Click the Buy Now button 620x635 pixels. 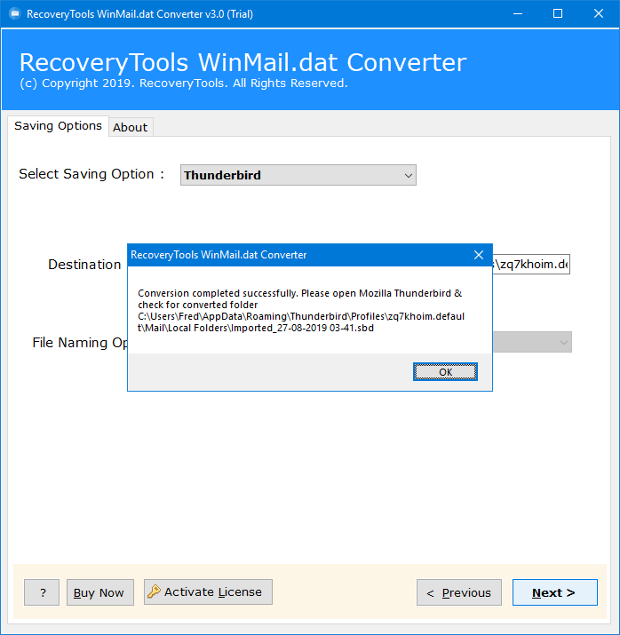(100, 592)
